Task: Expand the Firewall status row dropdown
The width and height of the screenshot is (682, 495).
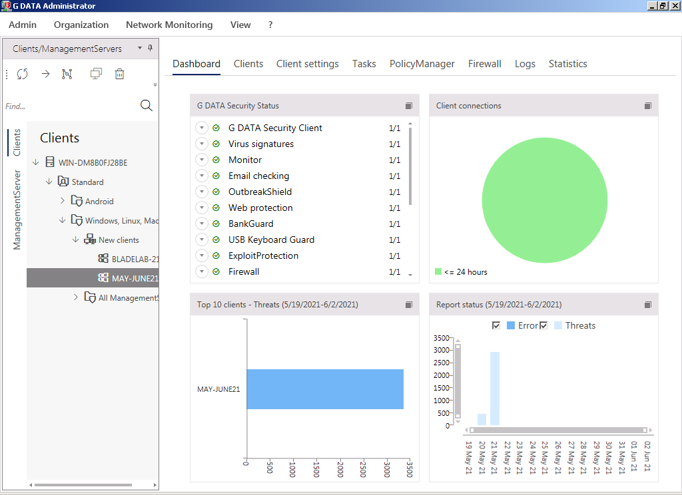Action: [x=202, y=271]
